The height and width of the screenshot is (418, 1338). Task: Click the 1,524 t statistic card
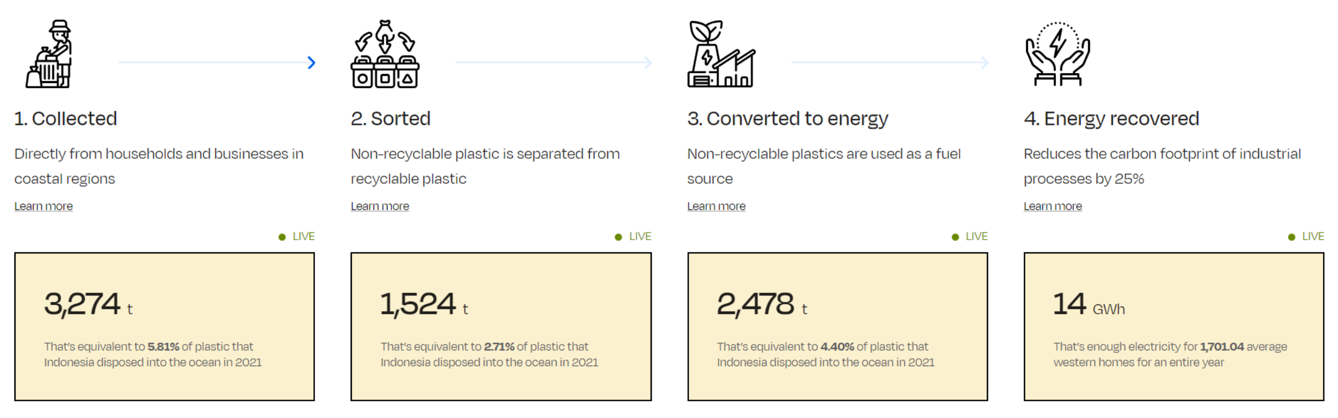(501, 327)
